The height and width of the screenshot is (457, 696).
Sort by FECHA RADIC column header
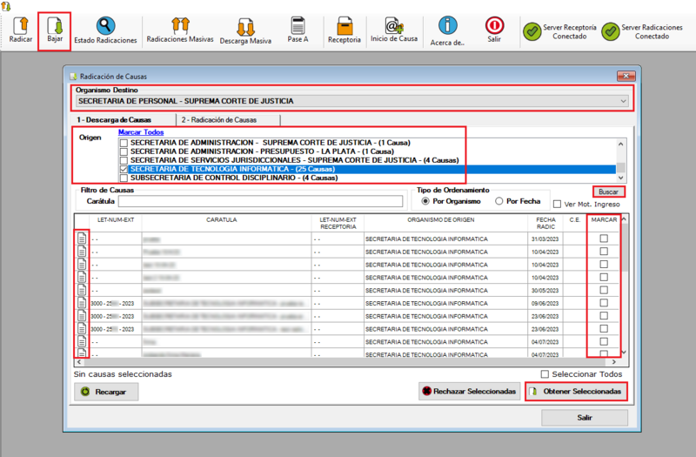point(545,223)
